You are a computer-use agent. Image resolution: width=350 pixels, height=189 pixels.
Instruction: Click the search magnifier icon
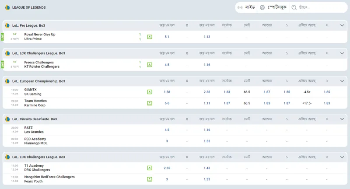point(294,7)
